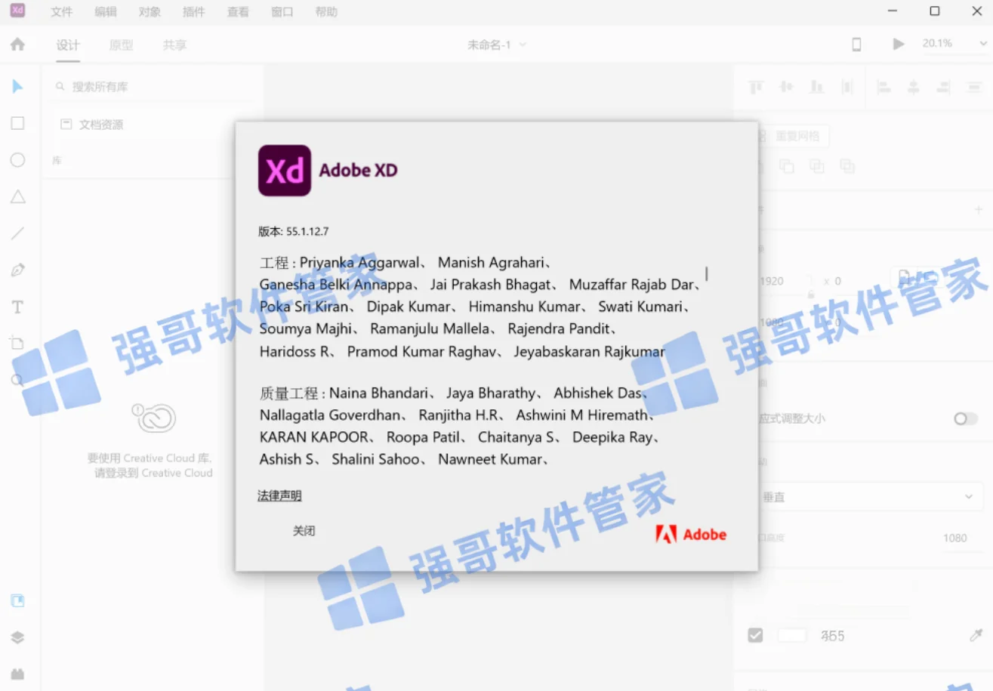Click the Align Top icon
The width and height of the screenshot is (993, 691).
pyautogui.click(x=756, y=87)
